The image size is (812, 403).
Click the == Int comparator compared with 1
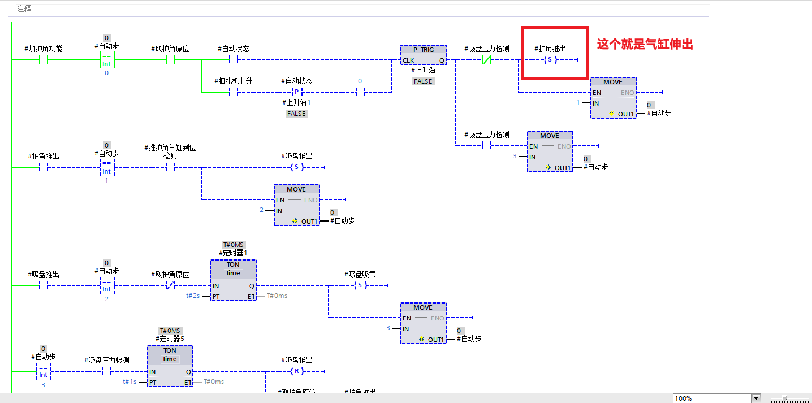tap(106, 167)
